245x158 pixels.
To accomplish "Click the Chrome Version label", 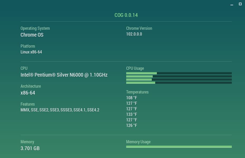I will (x=139, y=28).
